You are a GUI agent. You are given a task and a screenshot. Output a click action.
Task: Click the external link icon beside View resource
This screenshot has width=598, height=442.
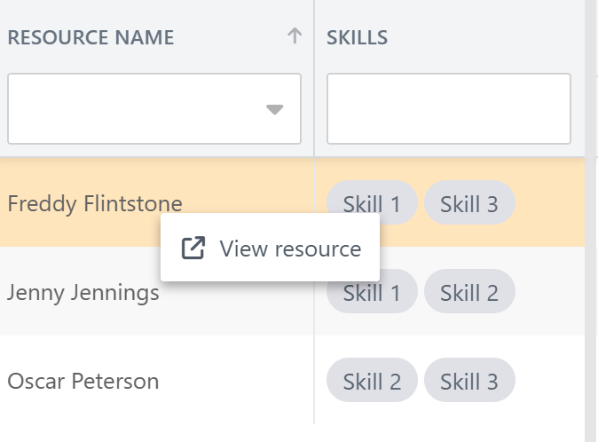pyautogui.click(x=193, y=249)
